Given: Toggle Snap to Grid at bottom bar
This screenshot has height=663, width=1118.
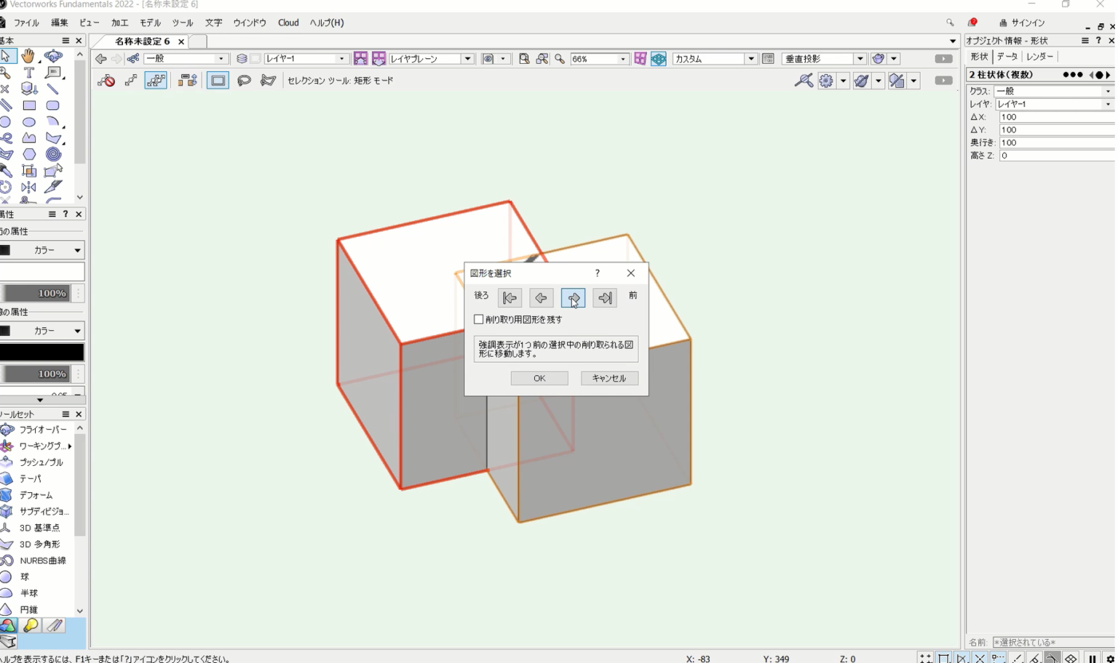Looking at the screenshot, I should coord(926,658).
